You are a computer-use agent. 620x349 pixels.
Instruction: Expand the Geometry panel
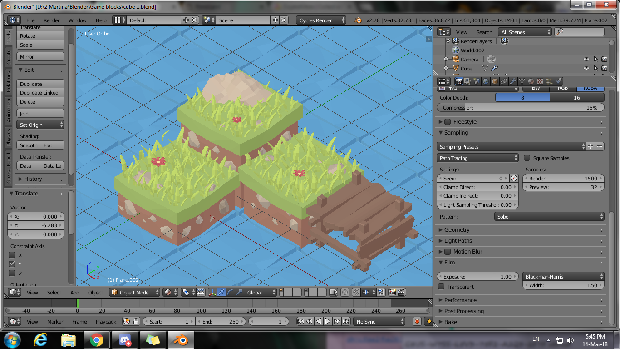[x=457, y=230]
